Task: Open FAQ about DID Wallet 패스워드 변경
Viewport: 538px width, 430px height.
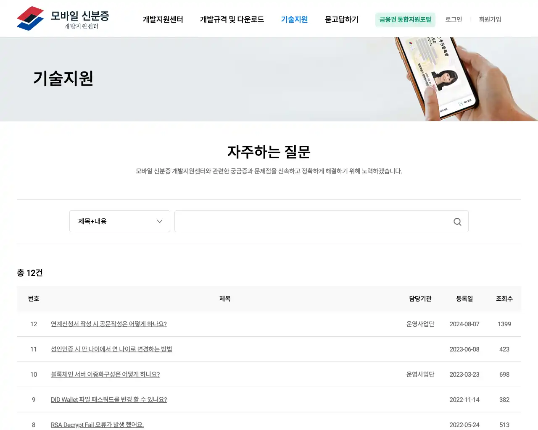Action: (x=108, y=399)
